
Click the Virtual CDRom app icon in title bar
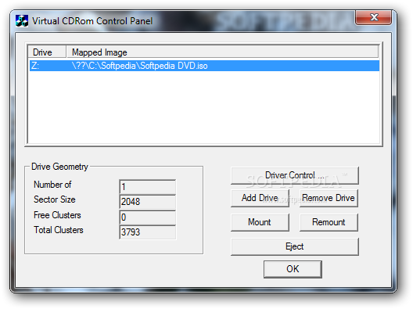tap(22, 21)
